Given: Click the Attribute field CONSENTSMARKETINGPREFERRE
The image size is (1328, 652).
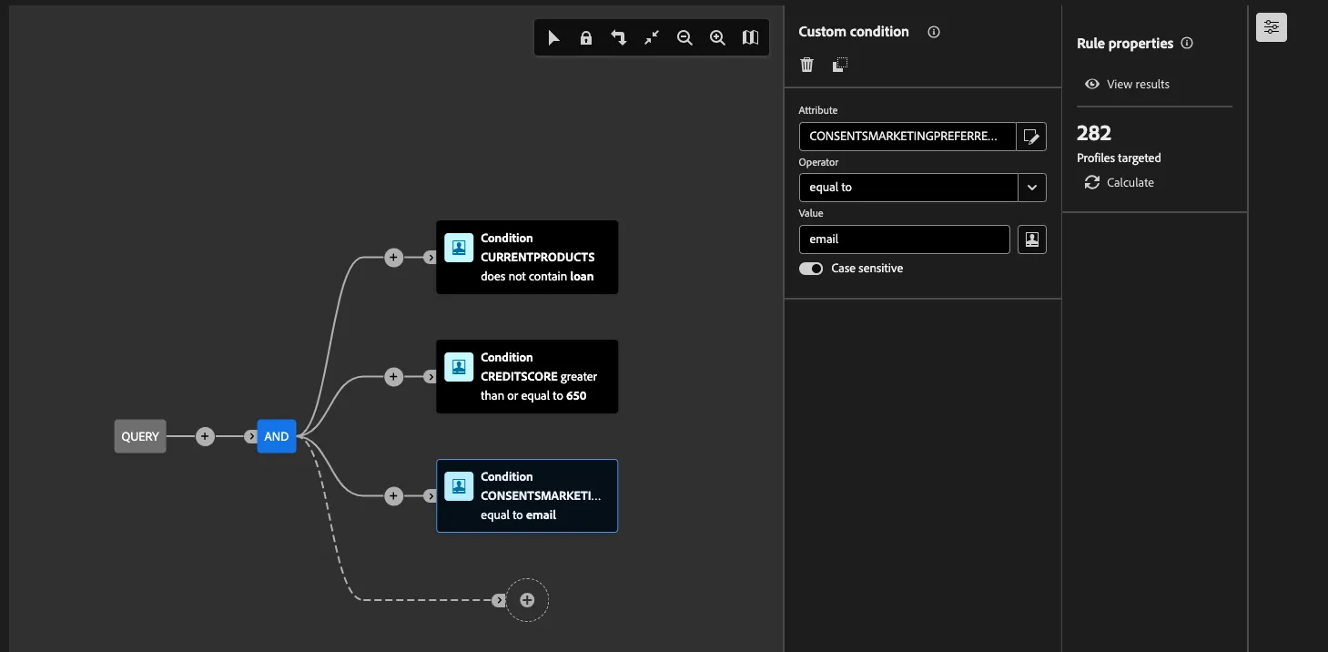Looking at the screenshot, I should coord(907,137).
